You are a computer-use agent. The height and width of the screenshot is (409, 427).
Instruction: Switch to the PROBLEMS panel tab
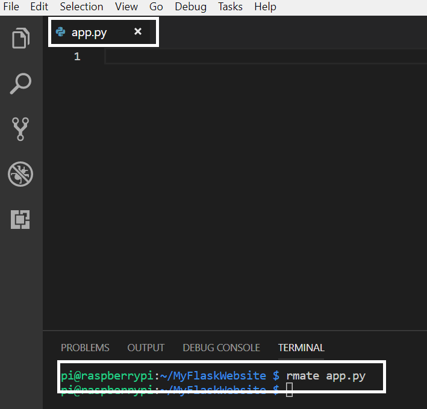[85, 348]
